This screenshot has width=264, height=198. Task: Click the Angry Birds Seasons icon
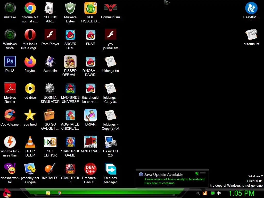coord(70,61)
